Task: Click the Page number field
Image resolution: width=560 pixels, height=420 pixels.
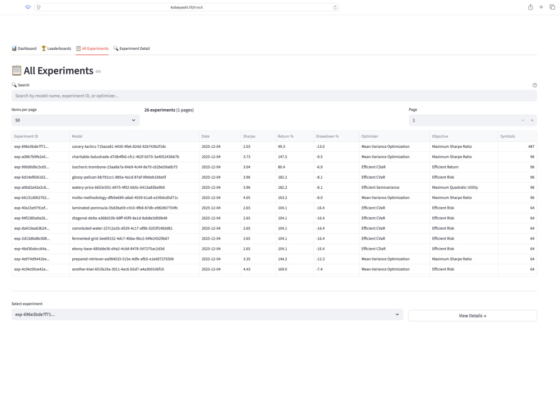Action: coord(463,120)
